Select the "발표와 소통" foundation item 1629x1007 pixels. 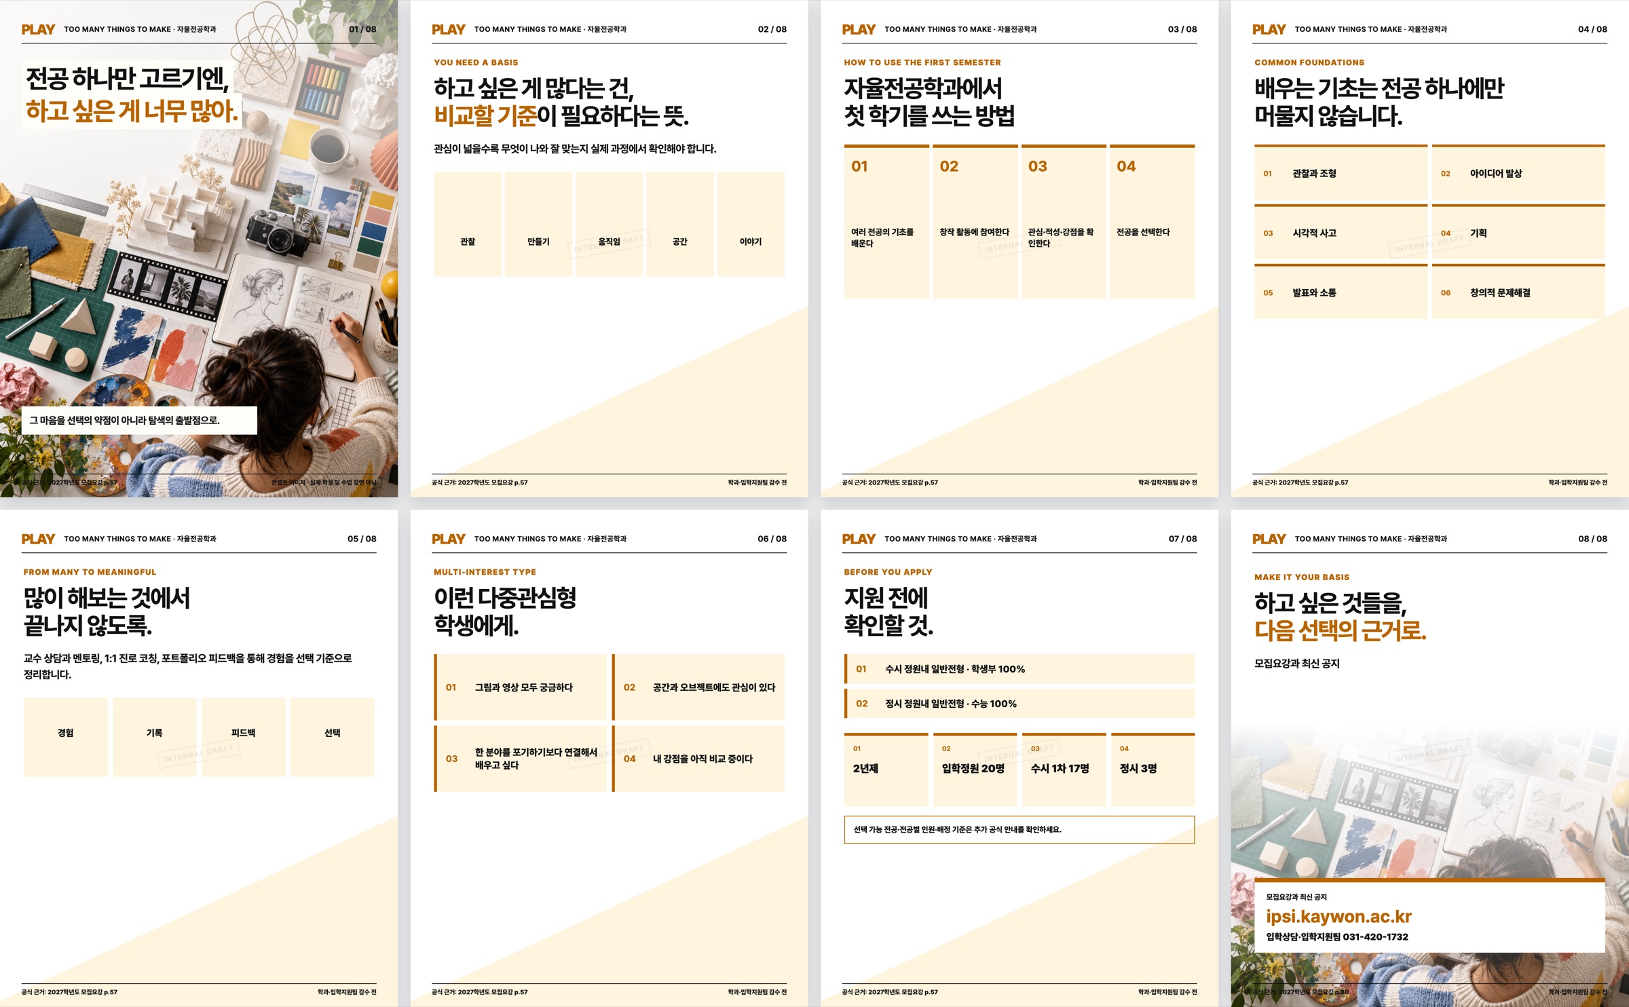pyautogui.click(x=1341, y=292)
